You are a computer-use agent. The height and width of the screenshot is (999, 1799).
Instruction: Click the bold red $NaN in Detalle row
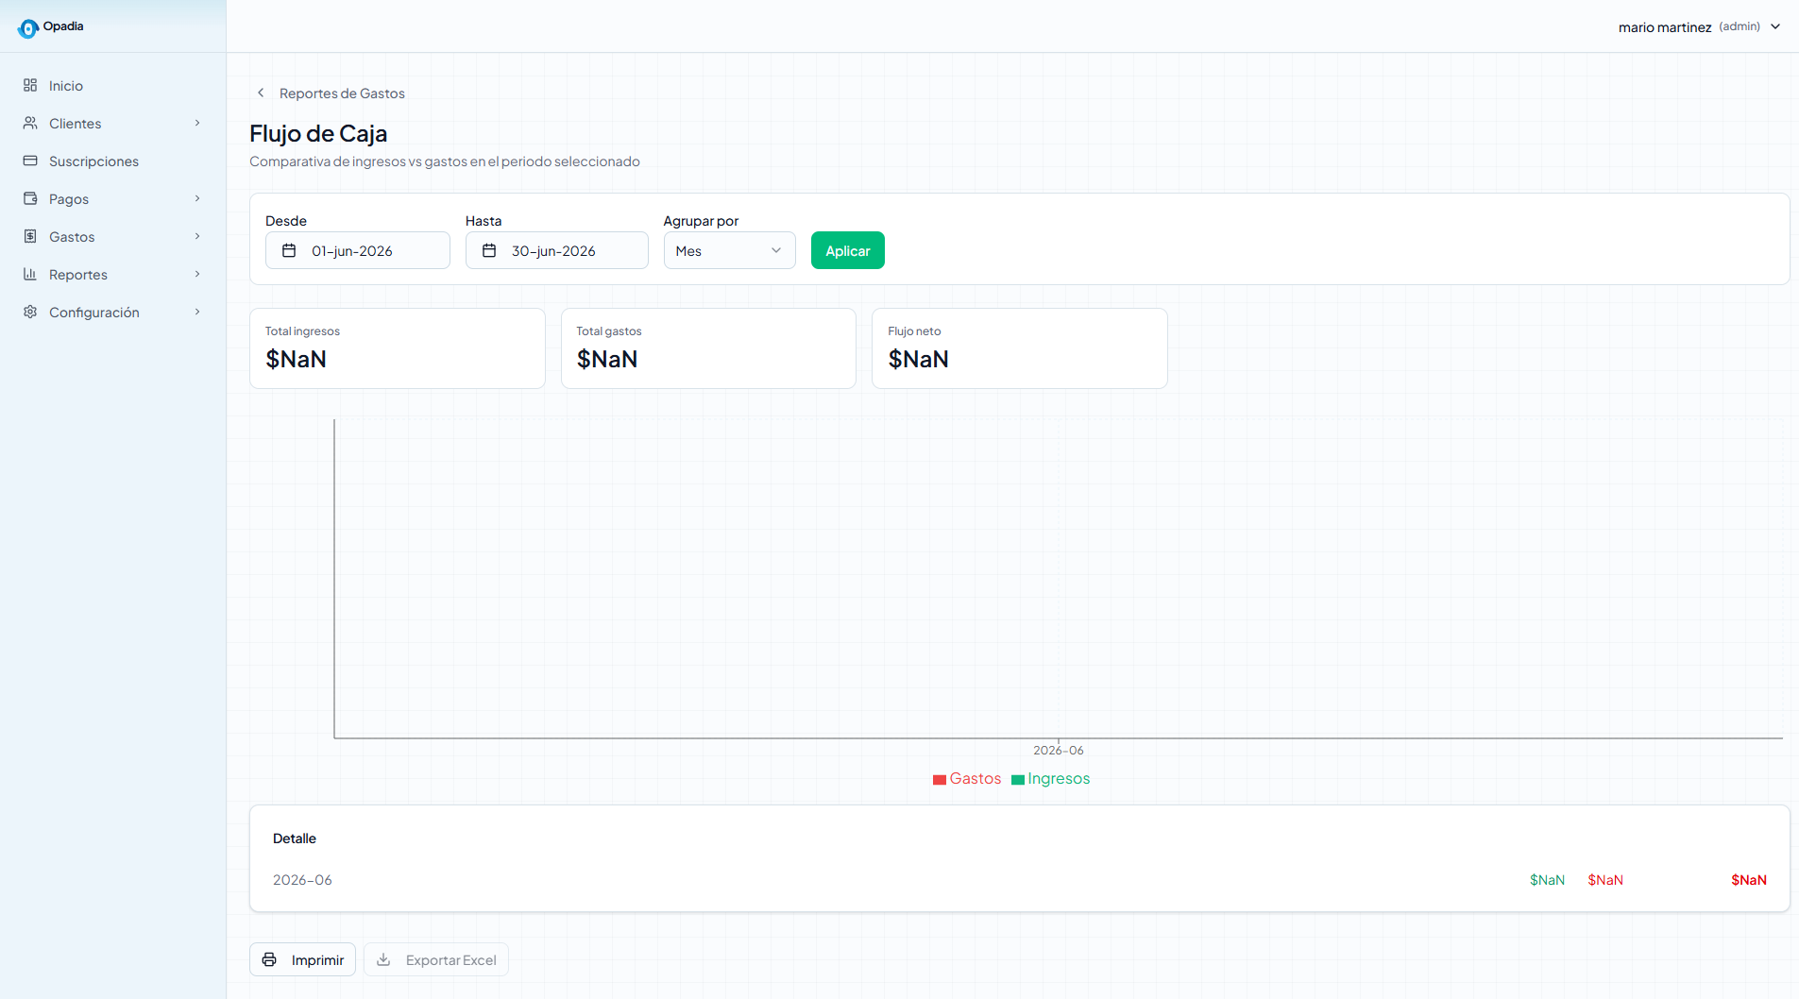(1748, 879)
